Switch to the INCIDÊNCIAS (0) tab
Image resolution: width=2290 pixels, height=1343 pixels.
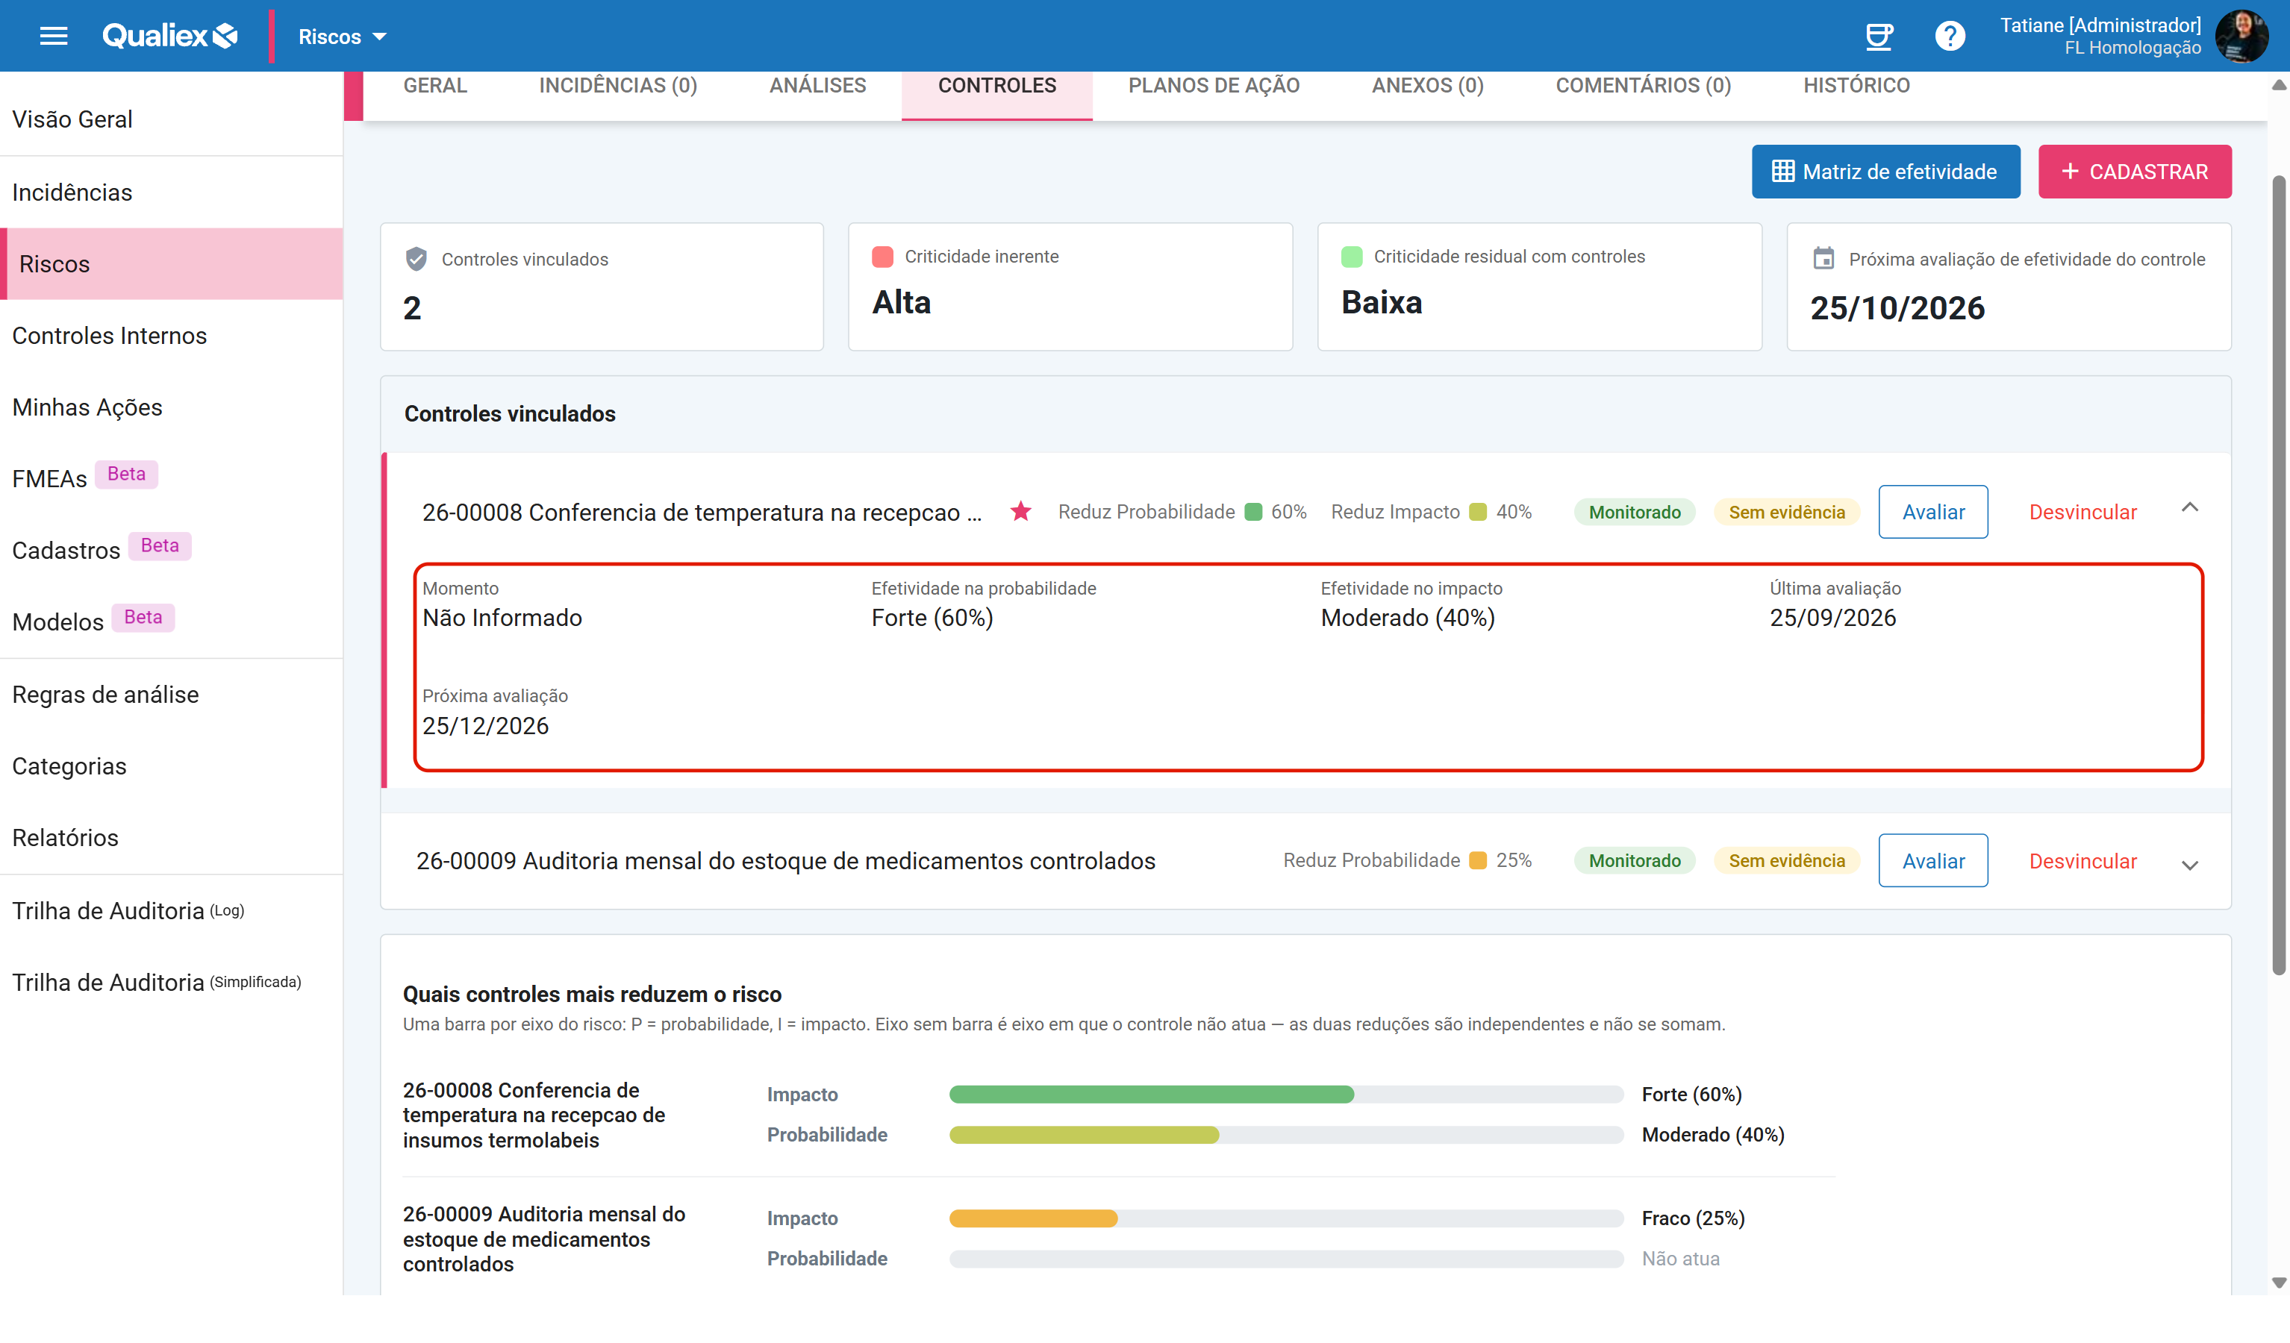pos(618,85)
